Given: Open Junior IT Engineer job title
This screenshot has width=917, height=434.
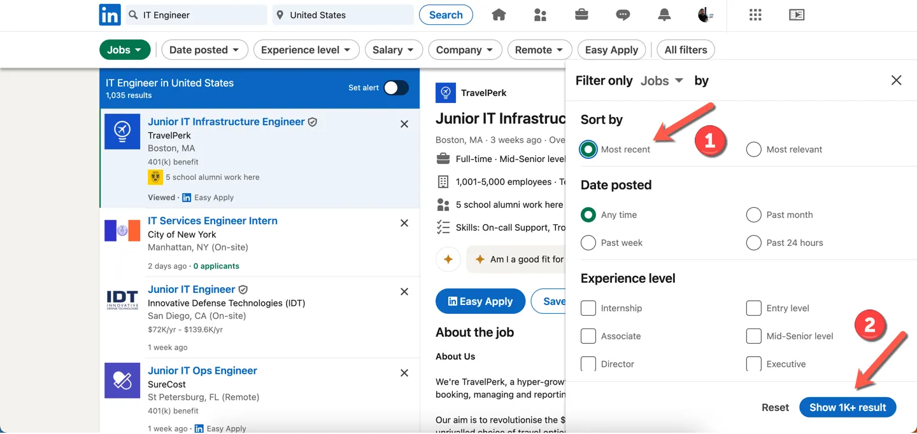Looking at the screenshot, I should [192, 289].
